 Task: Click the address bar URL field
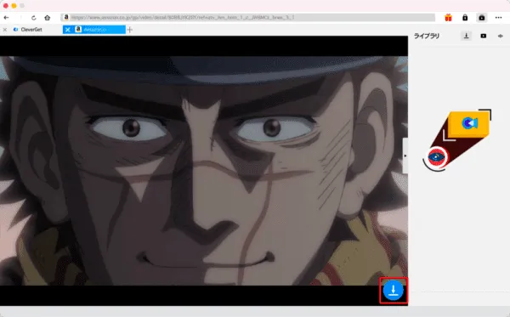click(248, 17)
